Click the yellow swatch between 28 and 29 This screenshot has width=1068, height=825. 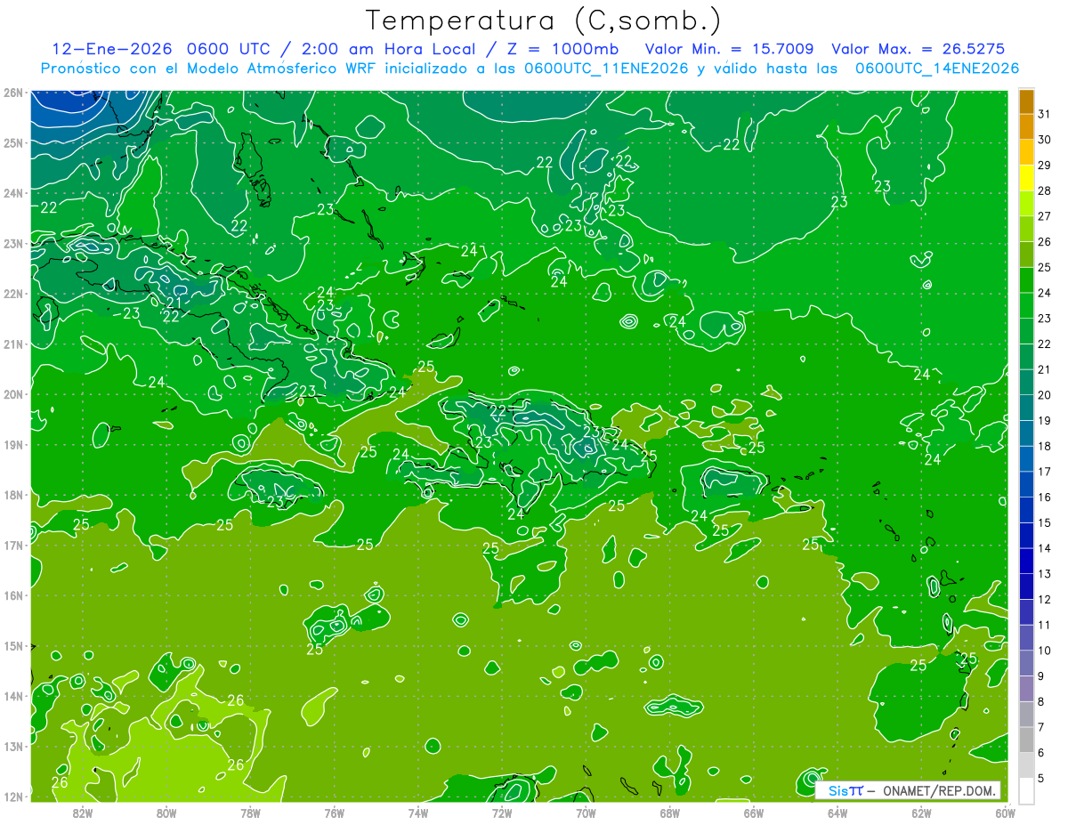click(x=1026, y=178)
